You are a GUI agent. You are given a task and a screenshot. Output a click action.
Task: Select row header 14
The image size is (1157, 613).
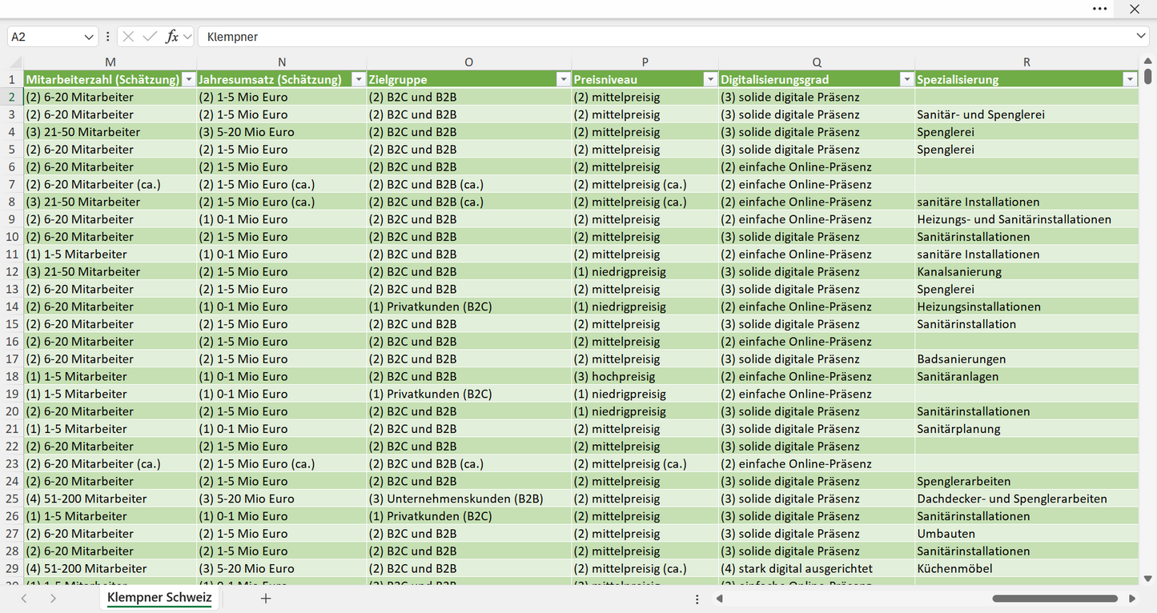12,306
